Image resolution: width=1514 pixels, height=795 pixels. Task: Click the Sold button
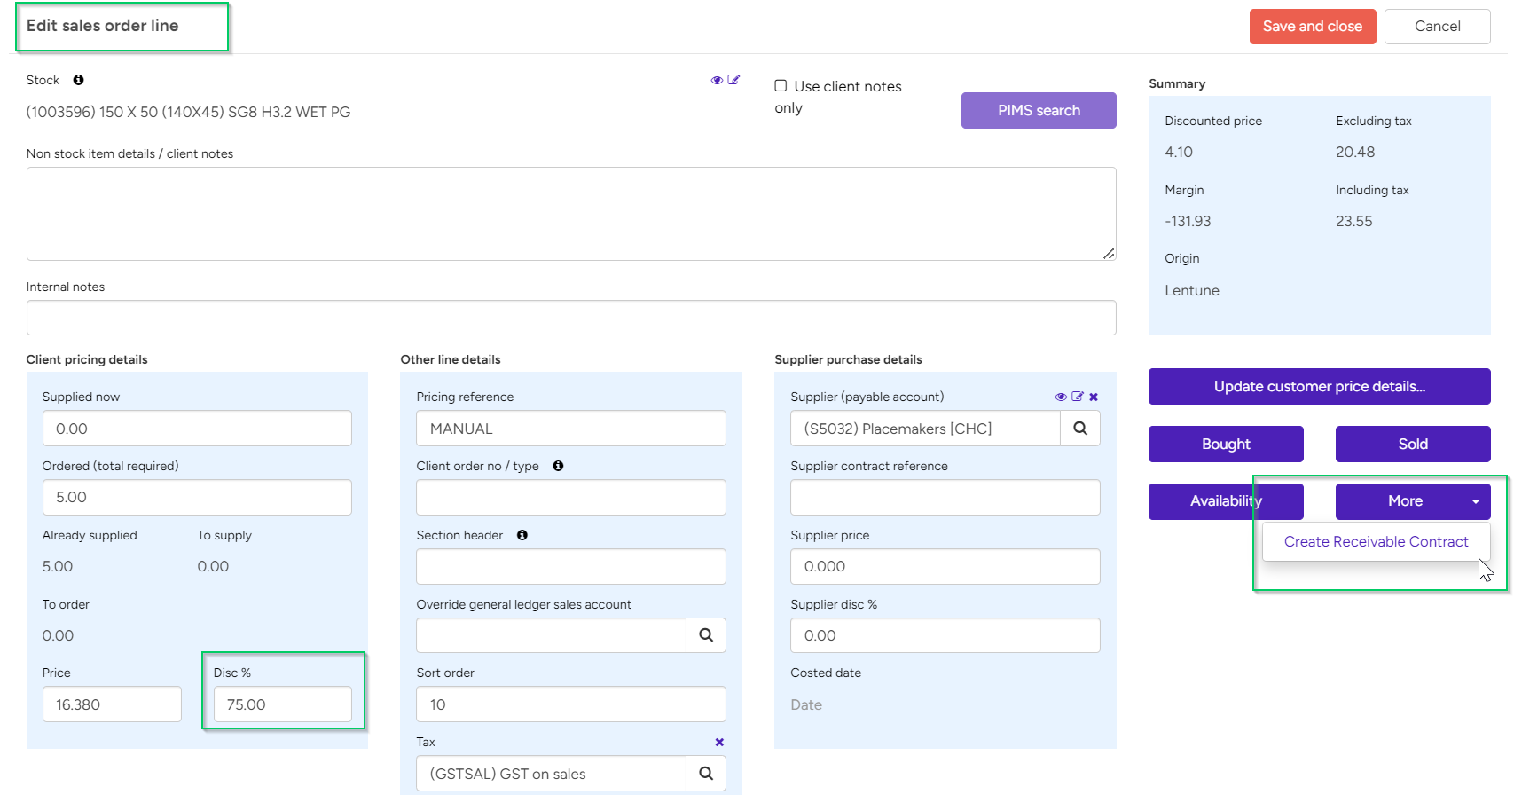point(1413,445)
